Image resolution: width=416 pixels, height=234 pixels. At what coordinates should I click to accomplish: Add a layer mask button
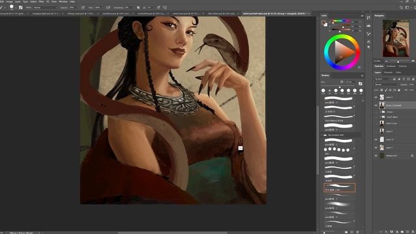click(x=392, y=232)
